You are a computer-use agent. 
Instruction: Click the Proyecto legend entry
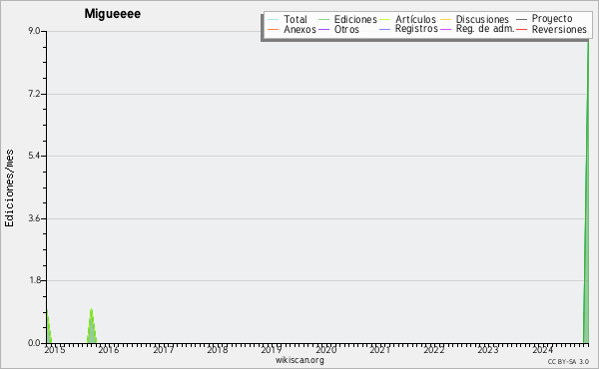pyautogui.click(x=544, y=19)
